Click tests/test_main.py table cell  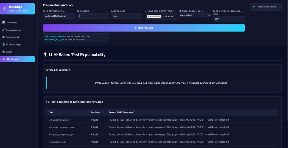click(x=58, y=142)
